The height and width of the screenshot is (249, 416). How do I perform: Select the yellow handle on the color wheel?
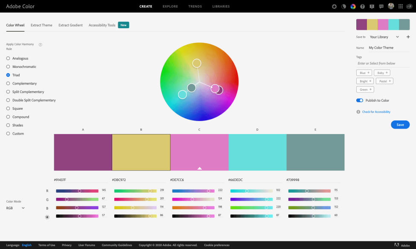[x=197, y=63]
